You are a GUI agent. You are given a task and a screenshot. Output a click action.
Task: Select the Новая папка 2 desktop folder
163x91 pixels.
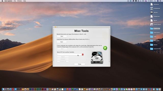pyautogui.click(x=152, y=33)
